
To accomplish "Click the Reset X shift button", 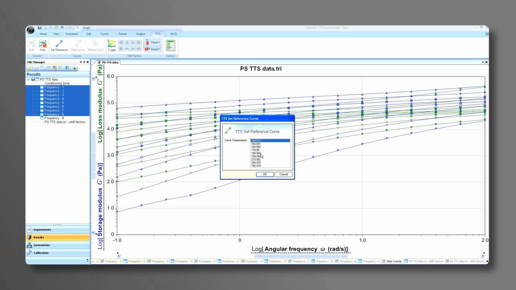I will [153, 49].
